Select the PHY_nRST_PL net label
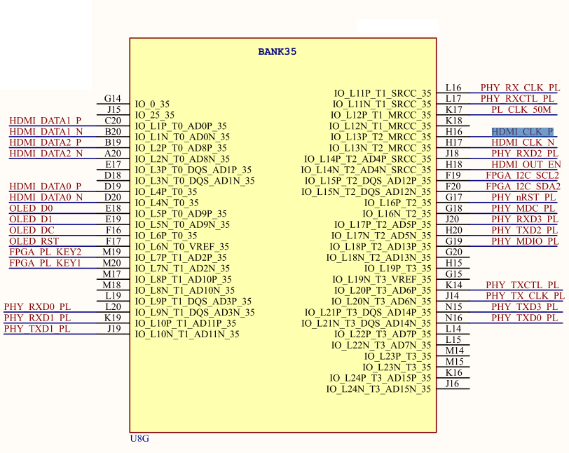Image resolution: width=569 pixels, height=453 pixels. [523, 197]
